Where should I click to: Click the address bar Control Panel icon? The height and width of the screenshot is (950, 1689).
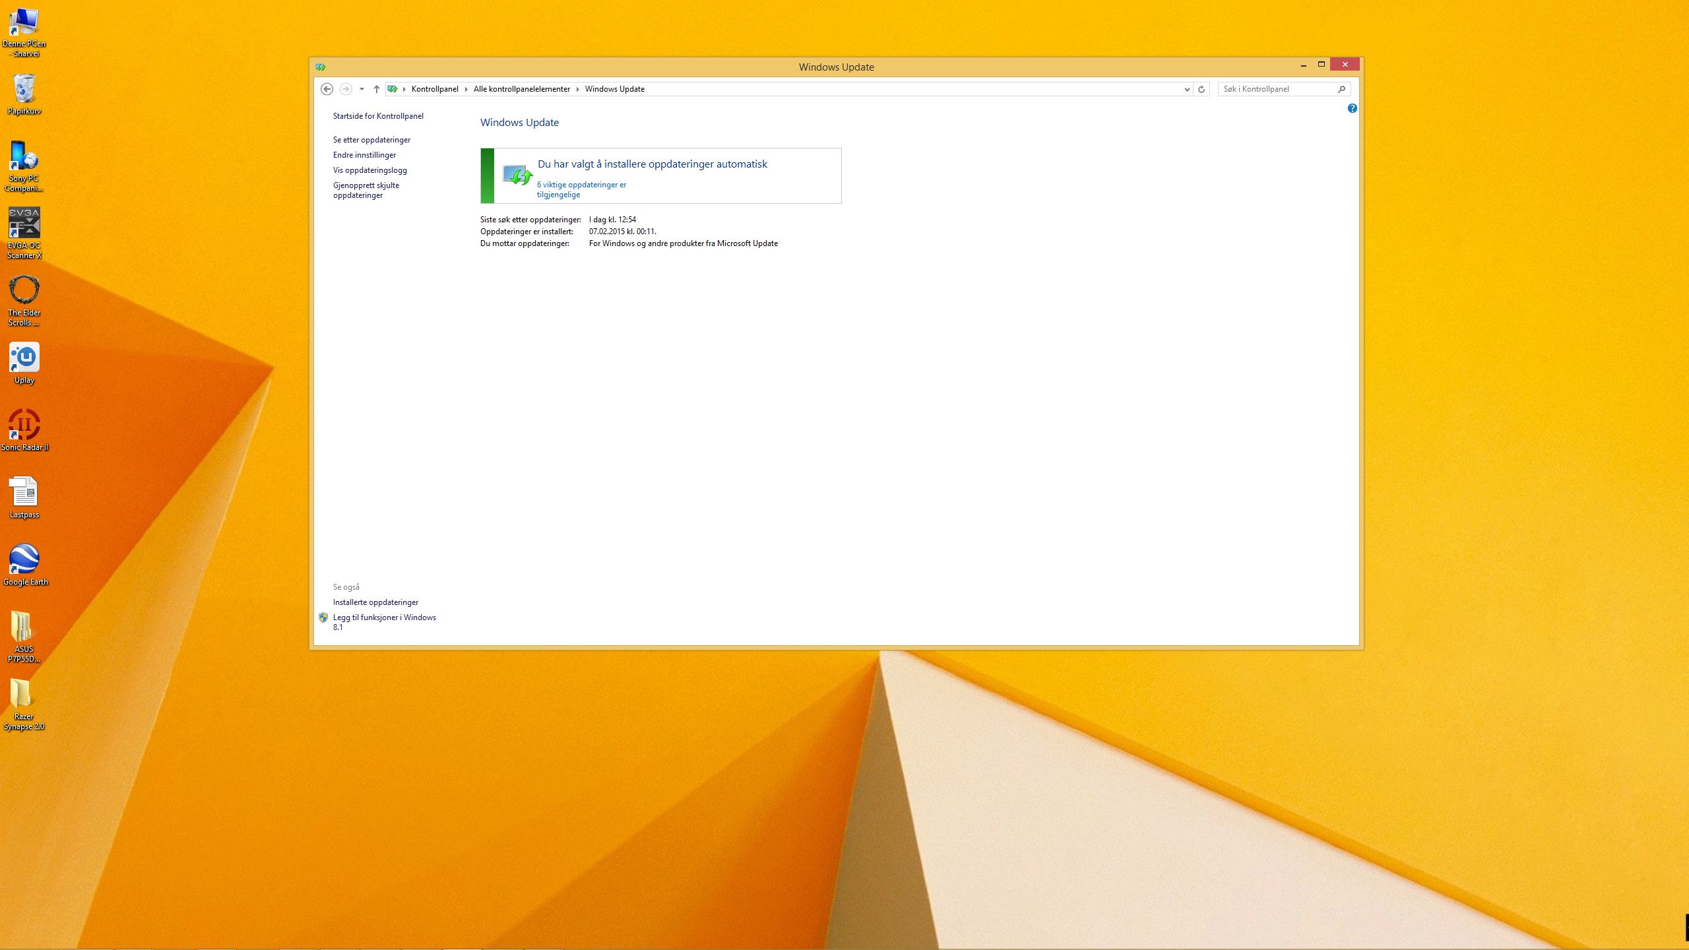click(393, 89)
